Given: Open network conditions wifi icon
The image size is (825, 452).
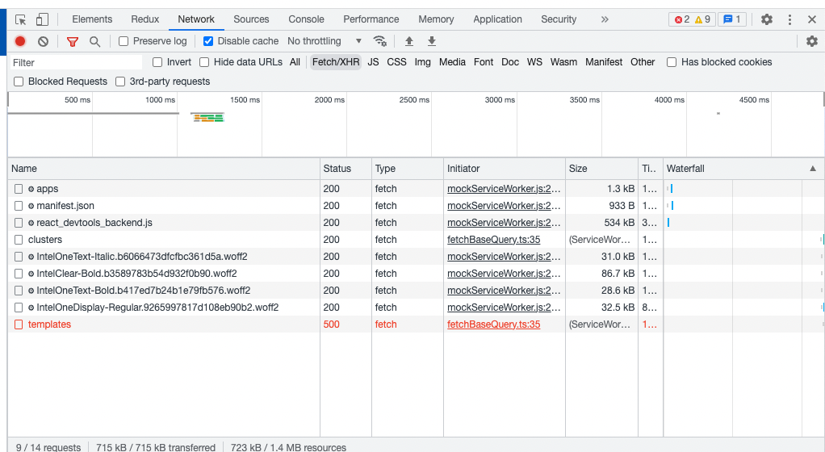Looking at the screenshot, I should 379,41.
